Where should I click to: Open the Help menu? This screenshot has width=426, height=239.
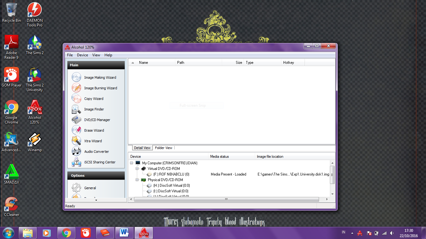pyautogui.click(x=109, y=55)
